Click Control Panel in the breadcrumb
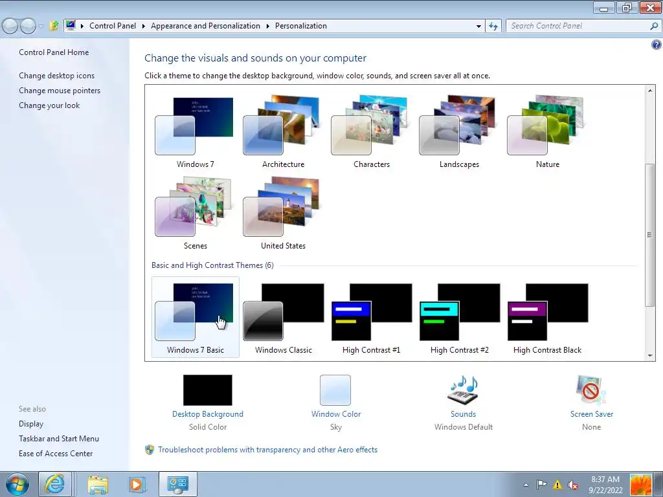The height and width of the screenshot is (497, 663). (x=113, y=26)
